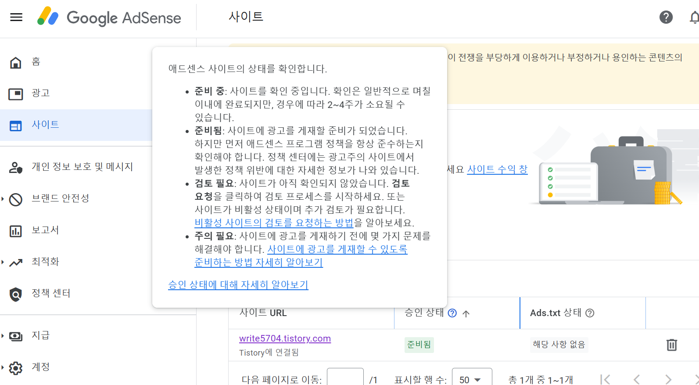This screenshot has height=385, width=699.
Task: Click the optimization trend arrow icon
Action: (16, 263)
